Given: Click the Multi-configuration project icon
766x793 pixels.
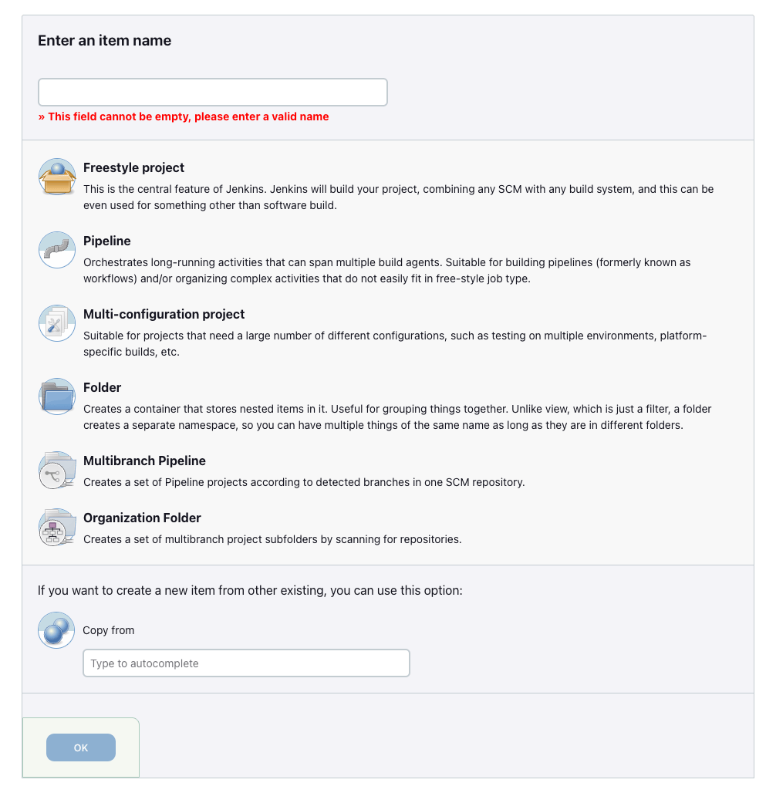Looking at the screenshot, I should [x=57, y=323].
